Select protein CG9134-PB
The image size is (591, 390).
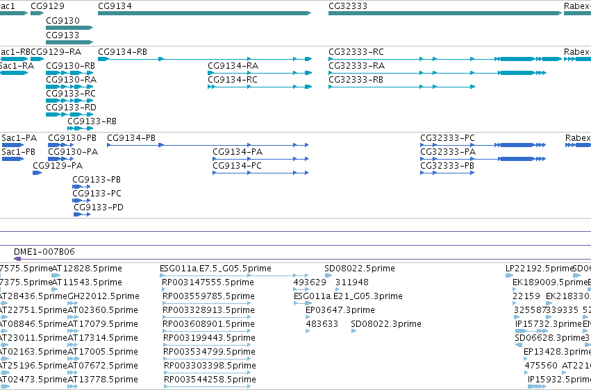pyautogui.click(x=131, y=138)
